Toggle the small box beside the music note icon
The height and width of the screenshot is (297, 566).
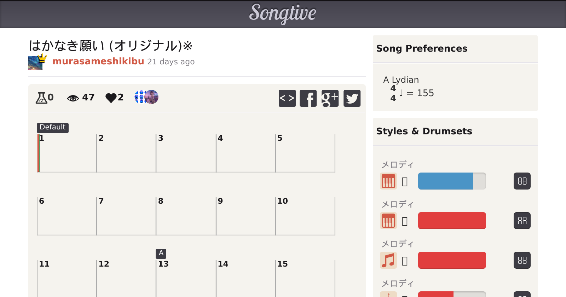pyautogui.click(x=405, y=261)
